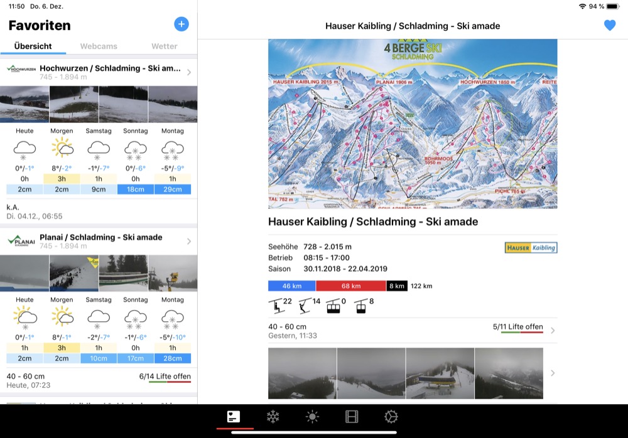Open webcam gallery chevron in detail pane
Viewport: 628px width, 438px height.
click(553, 373)
